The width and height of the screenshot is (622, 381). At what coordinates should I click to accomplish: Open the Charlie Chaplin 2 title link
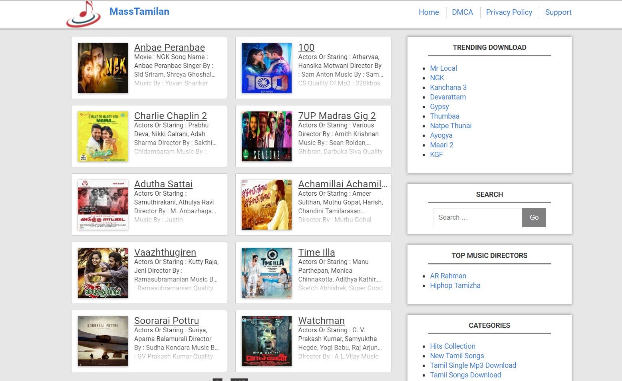pyautogui.click(x=171, y=116)
